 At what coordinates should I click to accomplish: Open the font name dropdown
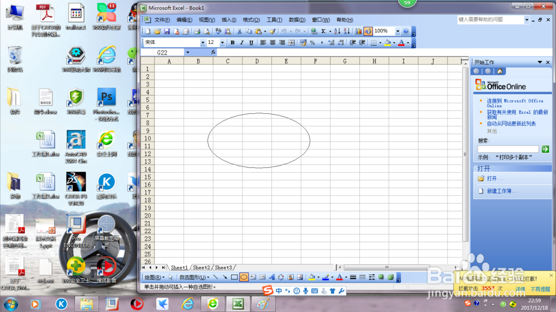click(202, 43)
